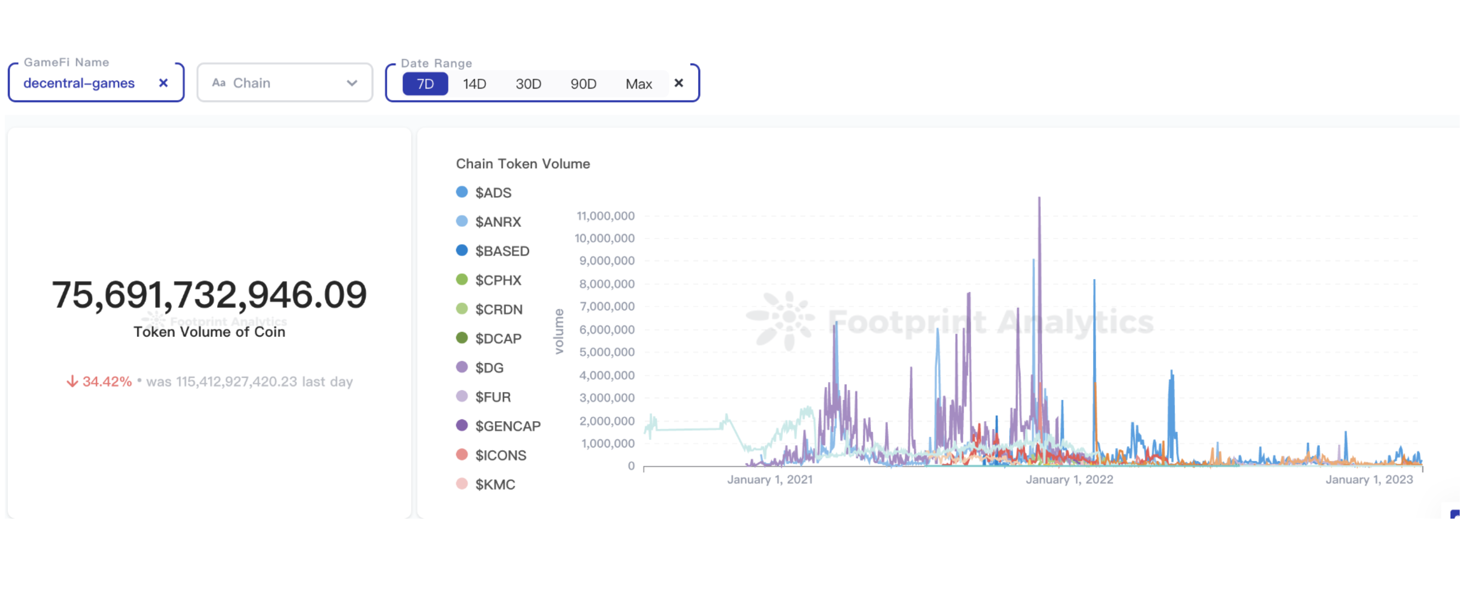Switch date range to 30D
The width and height of the screenshot is (1484, 591).
click(x=528, y=84)
